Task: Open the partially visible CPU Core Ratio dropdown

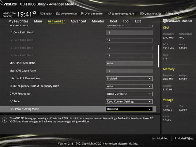Action: click(x=129, y=26)
